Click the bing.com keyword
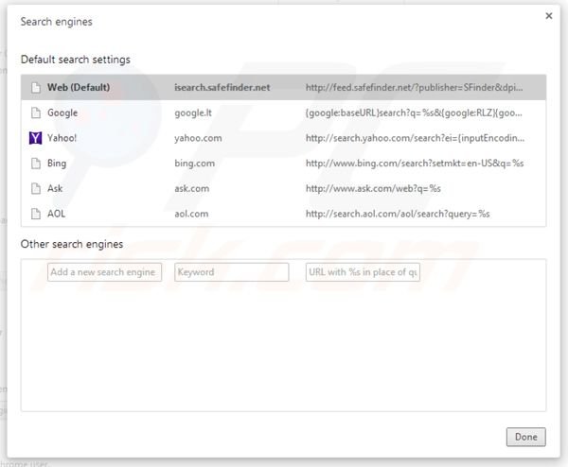The image size is (568, 467). click(x=194, y=164)
